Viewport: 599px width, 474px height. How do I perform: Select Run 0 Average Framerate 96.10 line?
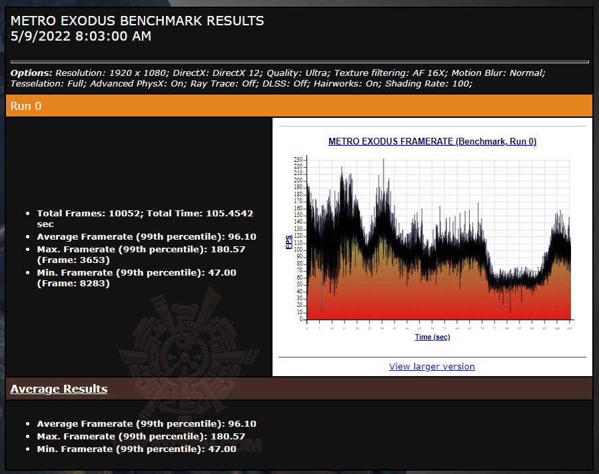tap(147, 236)
